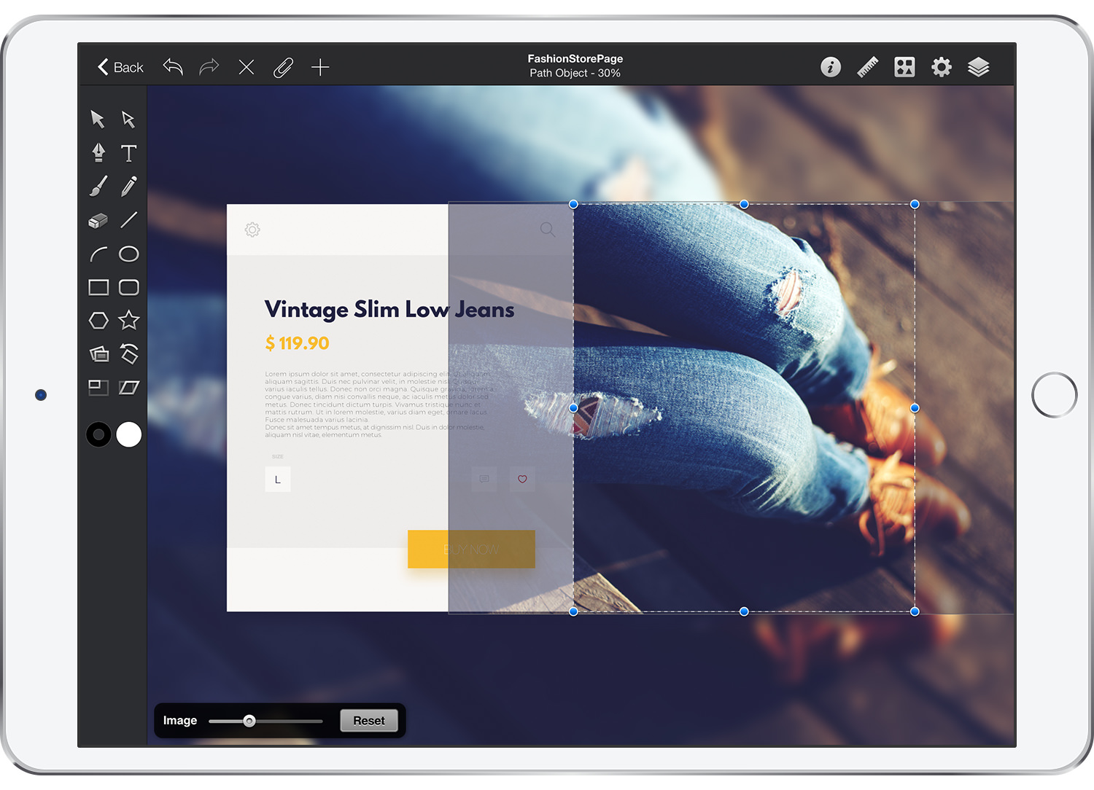
Task: Open the Settings gear in top bar
Action: click(x=942, y=67)
